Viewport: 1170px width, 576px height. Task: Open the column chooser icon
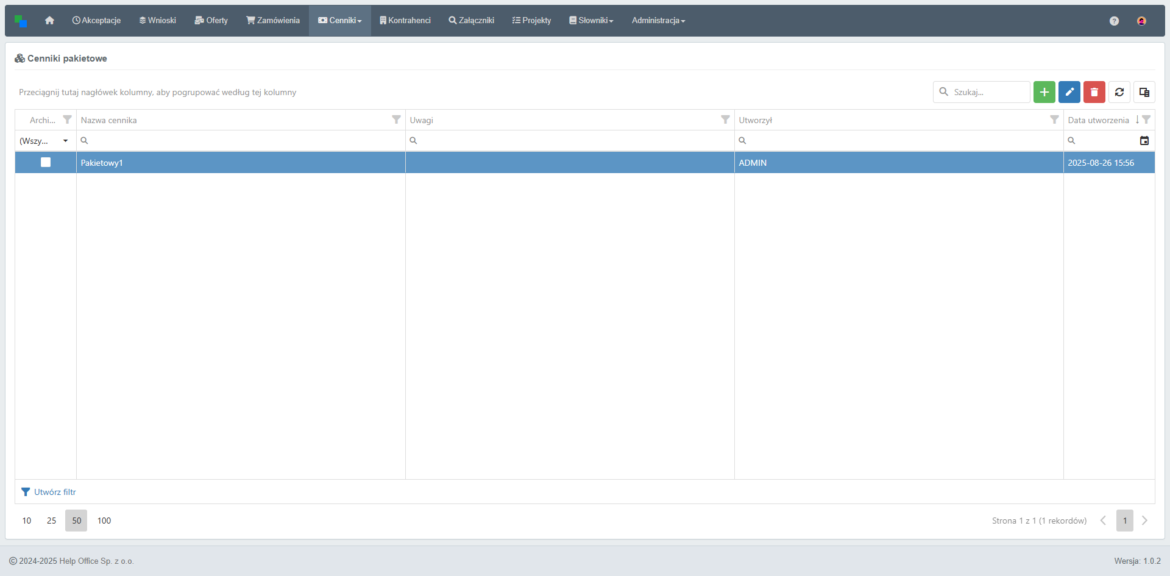pos(1144,92)
